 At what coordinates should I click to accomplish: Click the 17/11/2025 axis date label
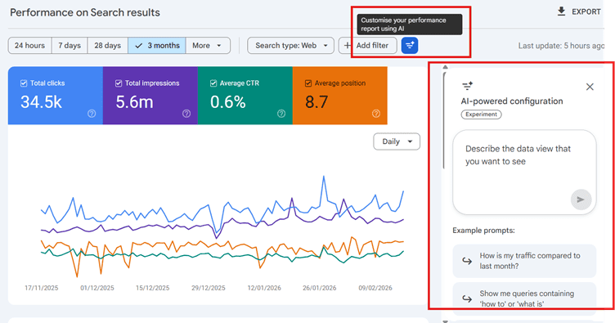coord(41,288)
